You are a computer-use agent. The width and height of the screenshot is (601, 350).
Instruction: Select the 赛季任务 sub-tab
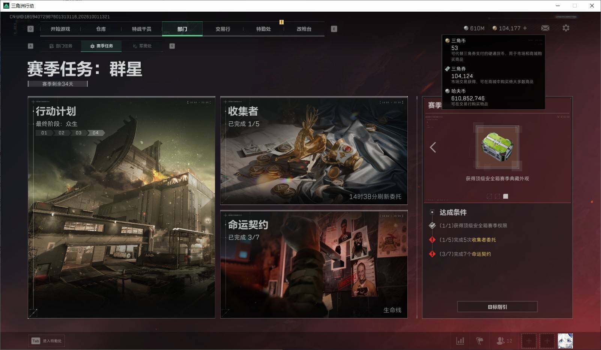tap(101, 46)
